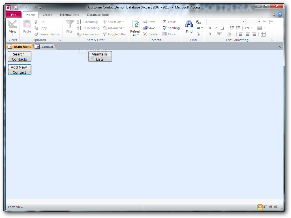Image resolution: width=291 pixels, height=218 pixels.
Task: Align text left
Action: (x=241, y=34)
